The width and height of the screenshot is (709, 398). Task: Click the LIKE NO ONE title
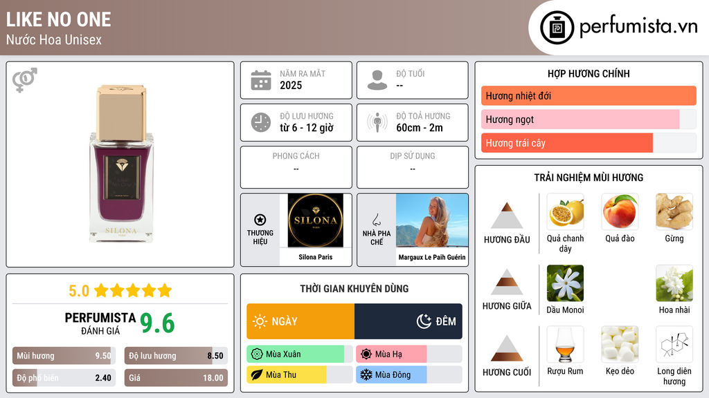(x=58, y=19)
